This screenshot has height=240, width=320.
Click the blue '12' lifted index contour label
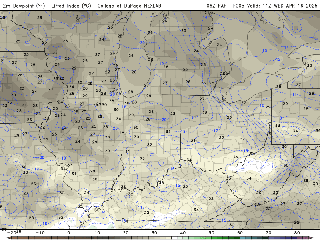[278, 60]
